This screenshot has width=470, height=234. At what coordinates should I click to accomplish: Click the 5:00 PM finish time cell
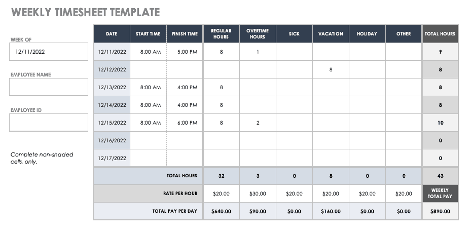[x=185, y=52]
